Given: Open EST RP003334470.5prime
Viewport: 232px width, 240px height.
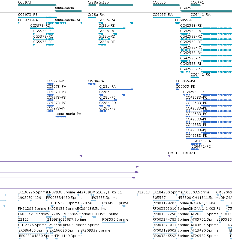Looking at the screenshot, I should tap(64, 198).
